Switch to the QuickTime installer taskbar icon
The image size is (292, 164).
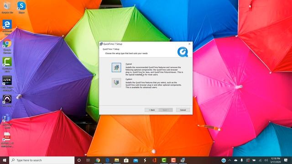[x=182, y=160]
